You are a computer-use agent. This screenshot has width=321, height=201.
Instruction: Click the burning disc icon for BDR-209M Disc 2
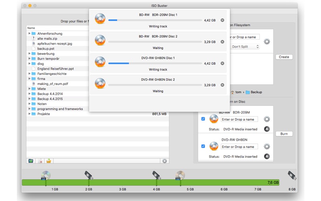(100, 40)
